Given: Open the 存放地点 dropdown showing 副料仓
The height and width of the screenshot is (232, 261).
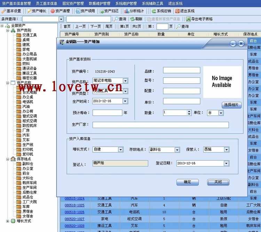Looking at the screenshot, I should coord(177,150).
